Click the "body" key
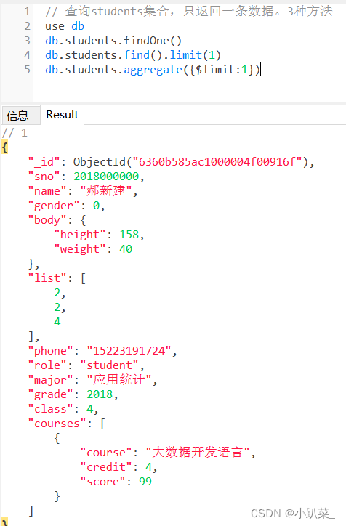Image resolution: width=346 pixels, height=526 pixels. 47,219
